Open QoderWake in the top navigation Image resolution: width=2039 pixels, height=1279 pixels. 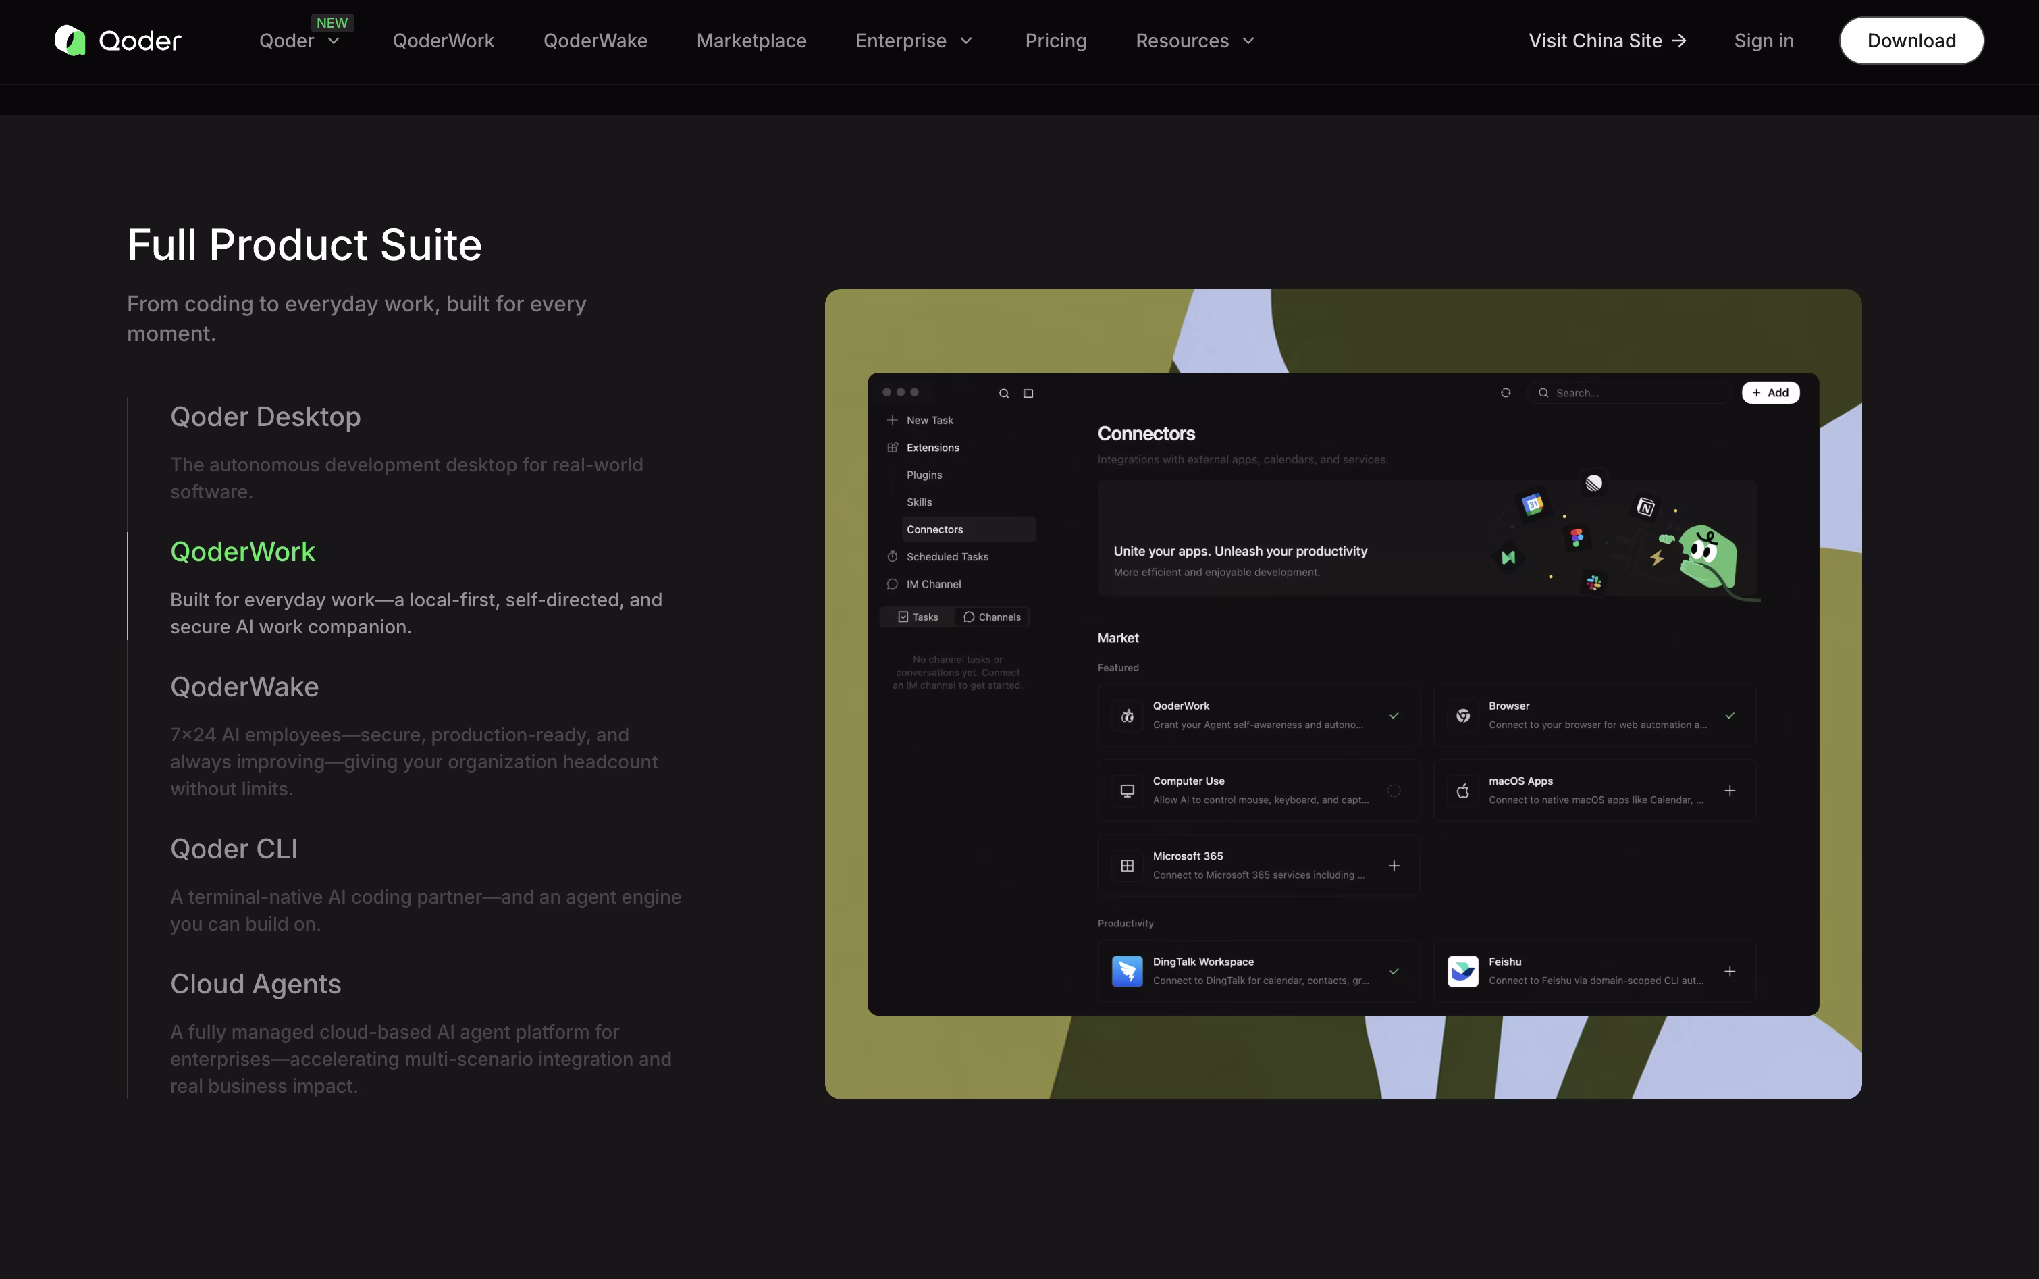pos(595,41)
